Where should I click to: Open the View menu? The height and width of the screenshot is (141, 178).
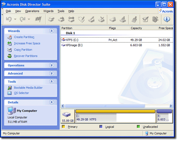tap(18, 11)
